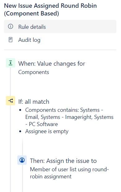
Task: Click the rule title New Issue Assigned Round Robin
Action: pyautogui.click(x=51, y=6)
